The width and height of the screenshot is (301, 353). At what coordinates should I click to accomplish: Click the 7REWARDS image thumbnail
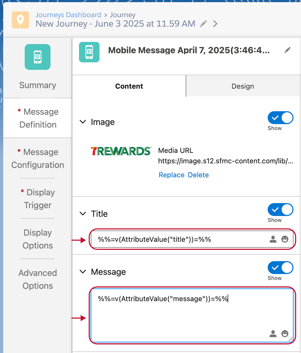[x=121, y=151]
